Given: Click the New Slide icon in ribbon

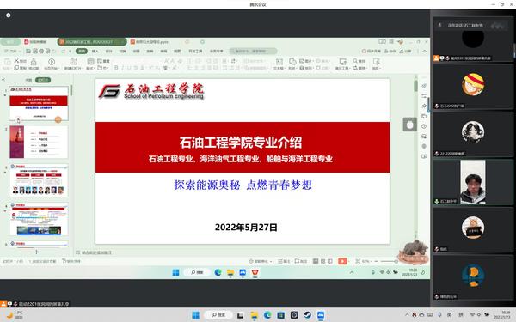Looking at the screenshot, I should pos(73,62).
